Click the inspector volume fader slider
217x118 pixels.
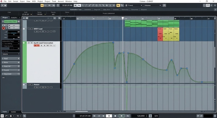coord(14,33)
